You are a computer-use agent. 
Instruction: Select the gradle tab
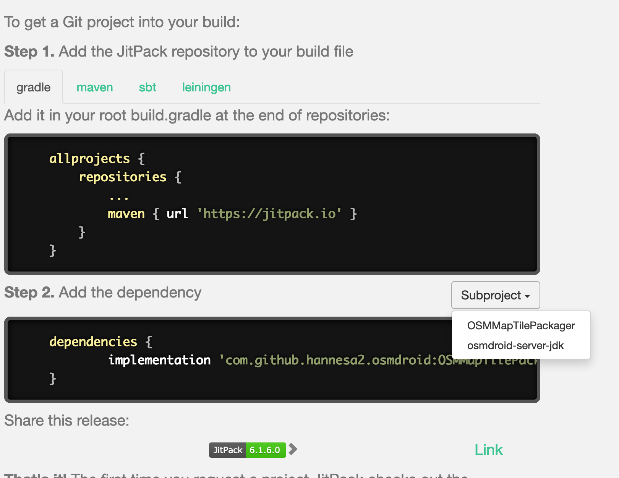tap(33, 87)
